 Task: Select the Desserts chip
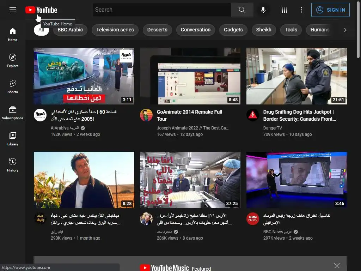(x=157, y=30)
